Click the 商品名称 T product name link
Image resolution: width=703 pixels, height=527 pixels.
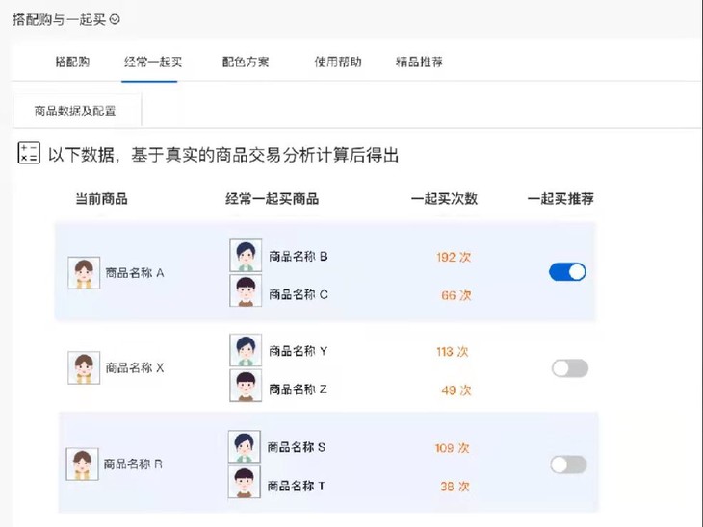[297, 486]
